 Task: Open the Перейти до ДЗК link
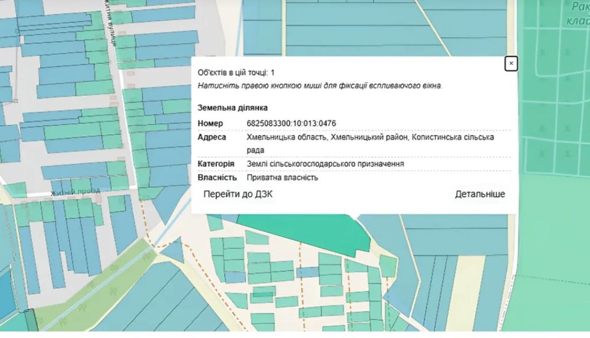(238, 194)
